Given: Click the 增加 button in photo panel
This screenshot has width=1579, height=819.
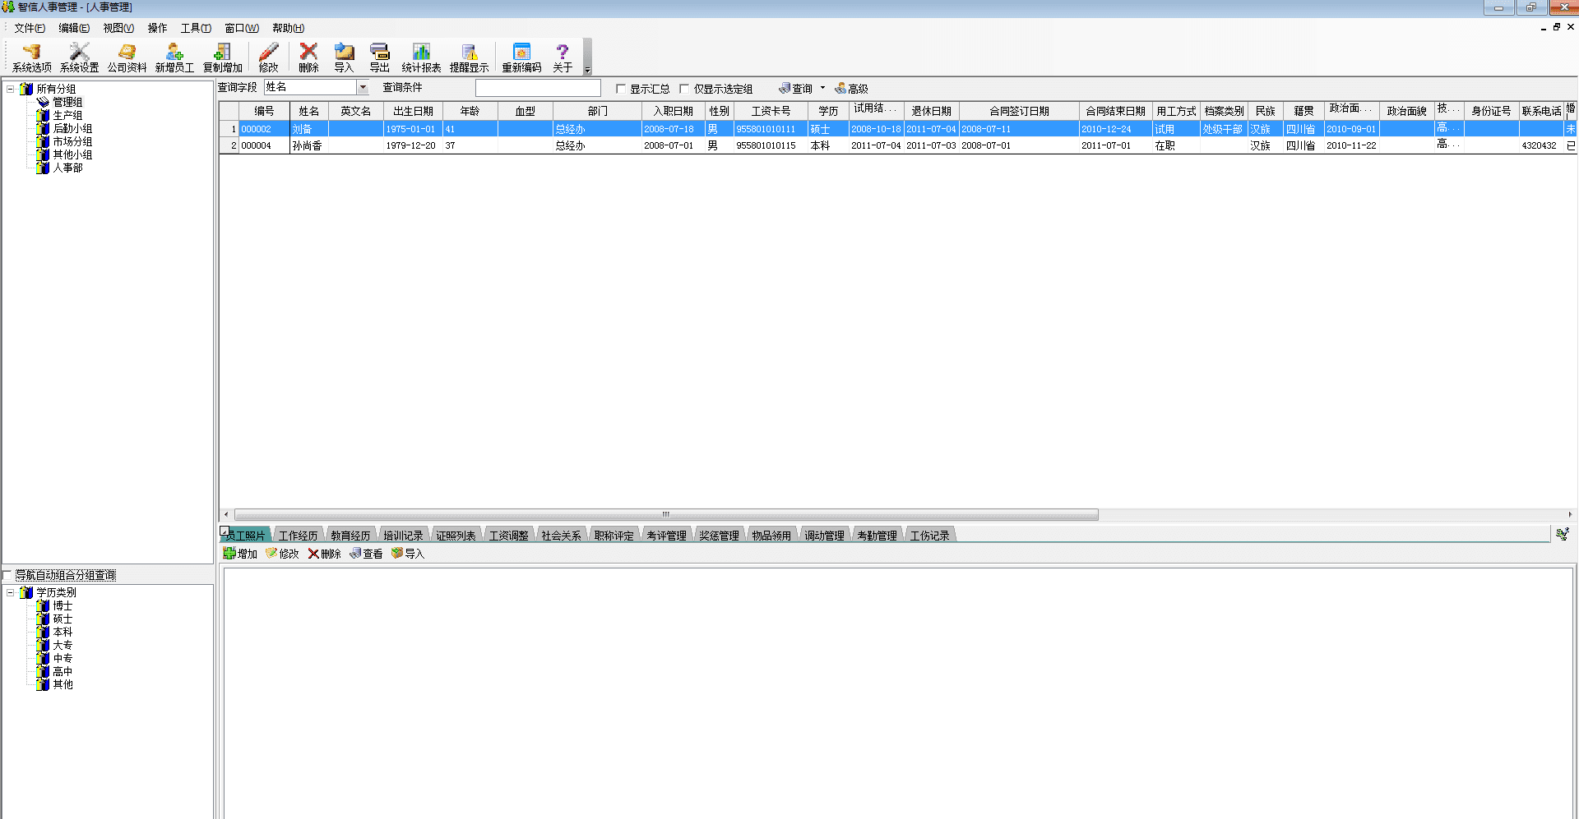Looking at the screenshot, I should click(x=240, y=554).
